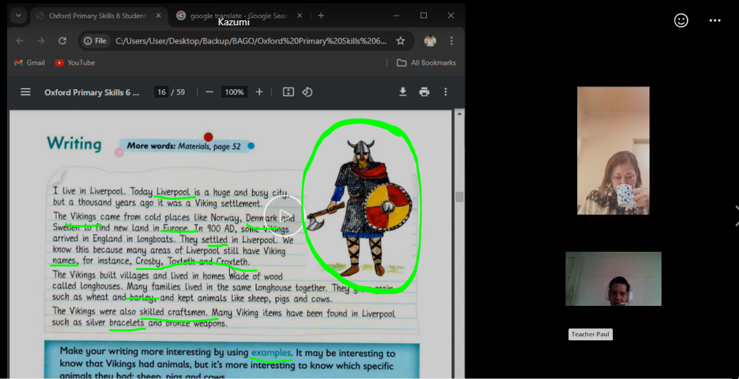Click the blue dot after page 52
Screen dimensions: 739x379
pyautogui.click(x=251, y=146)
